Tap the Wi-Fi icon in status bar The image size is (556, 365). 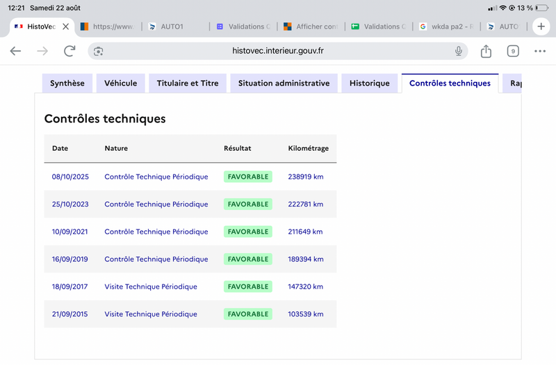[x=502, y=8]
